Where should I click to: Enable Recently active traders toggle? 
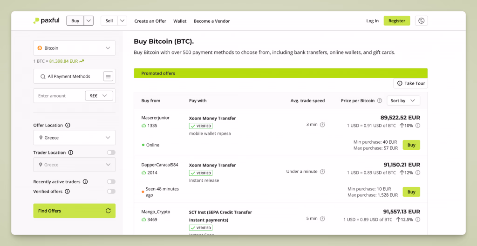coord(111,182)
